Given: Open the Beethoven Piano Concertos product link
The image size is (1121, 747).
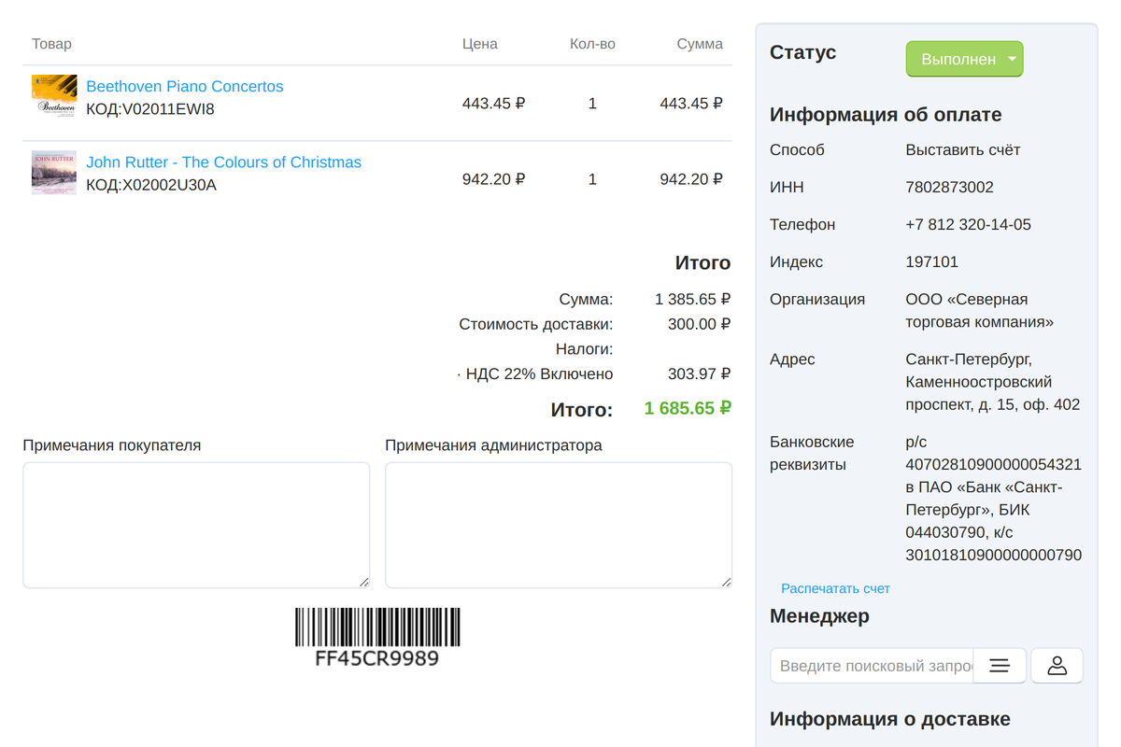Looking at the screenshot, I should point(184,86).
